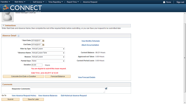Open the Start Date calendar picker
Screen dimensions: 186x104
click(43, 41)
